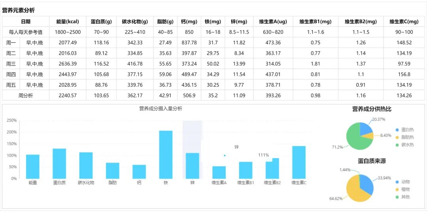
Task: Toggle the 动物 legend entry
Action: click(403, 182)
